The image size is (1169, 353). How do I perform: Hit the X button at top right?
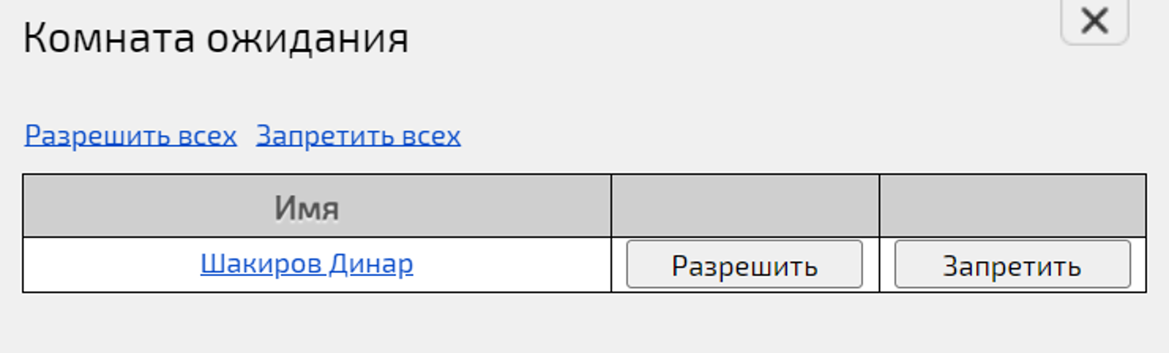[1094, 21]
